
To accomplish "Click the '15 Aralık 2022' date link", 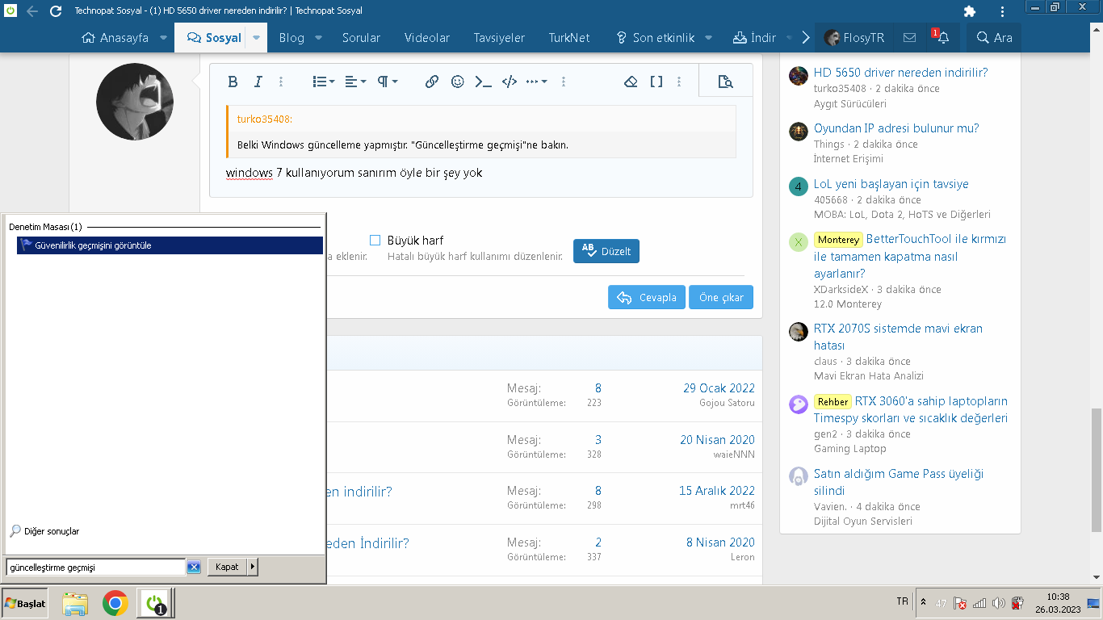I will tap(717, 491).
